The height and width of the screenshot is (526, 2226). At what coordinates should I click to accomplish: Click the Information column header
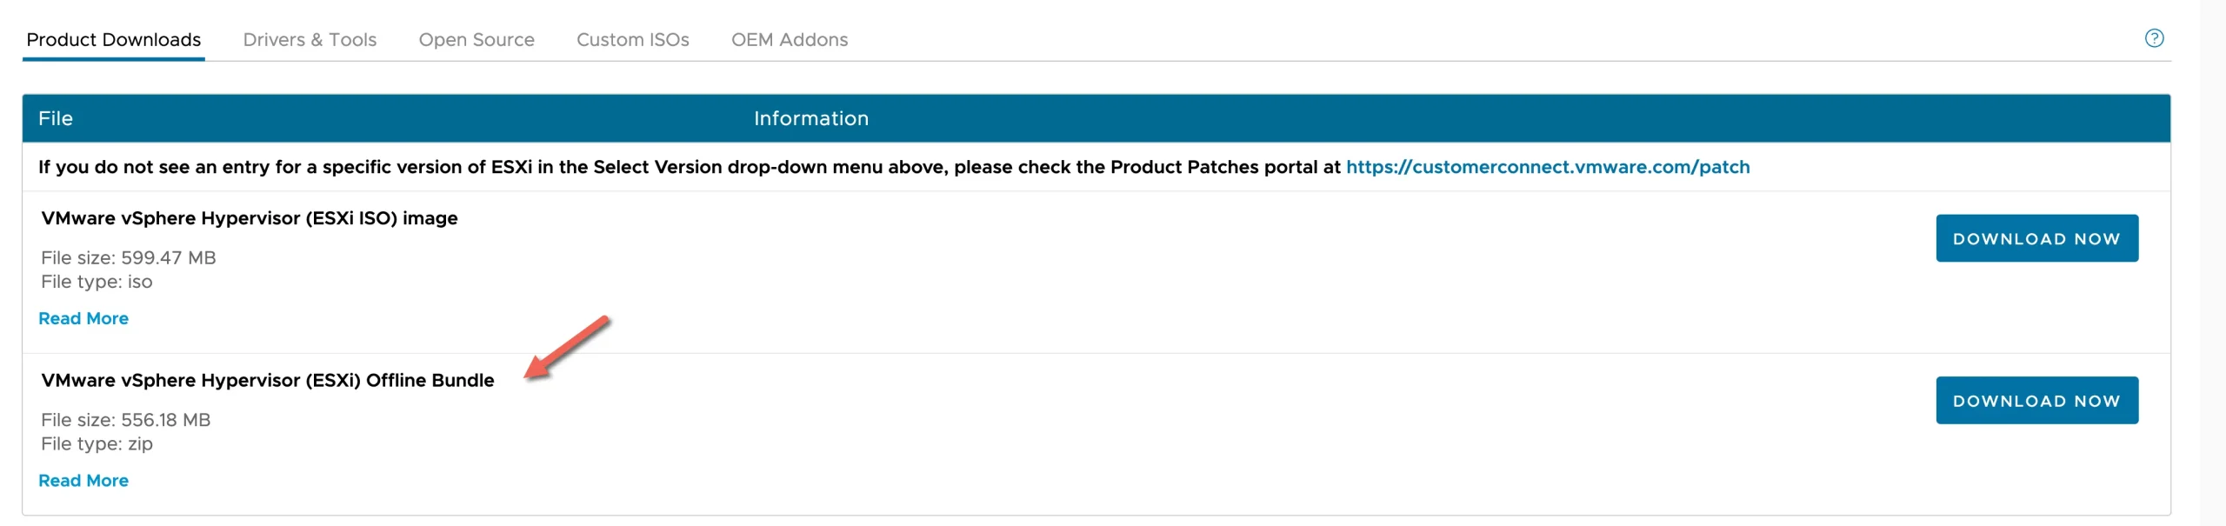click(810, 118)
